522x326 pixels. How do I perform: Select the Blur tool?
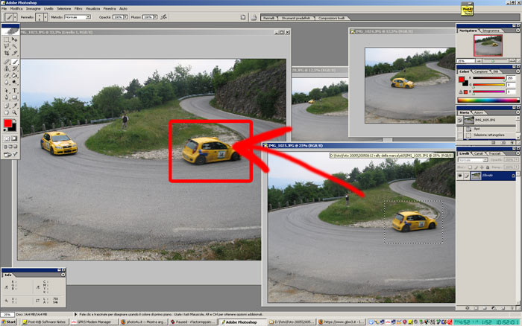coord(6,83)
